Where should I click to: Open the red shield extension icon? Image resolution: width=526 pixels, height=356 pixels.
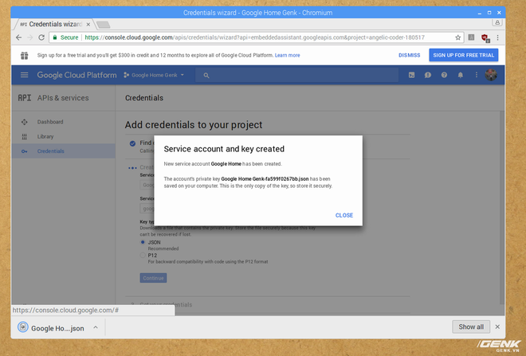(x=485, y=38)
